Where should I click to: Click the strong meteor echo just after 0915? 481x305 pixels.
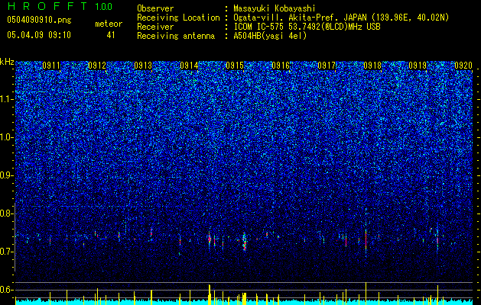(245, 242)
